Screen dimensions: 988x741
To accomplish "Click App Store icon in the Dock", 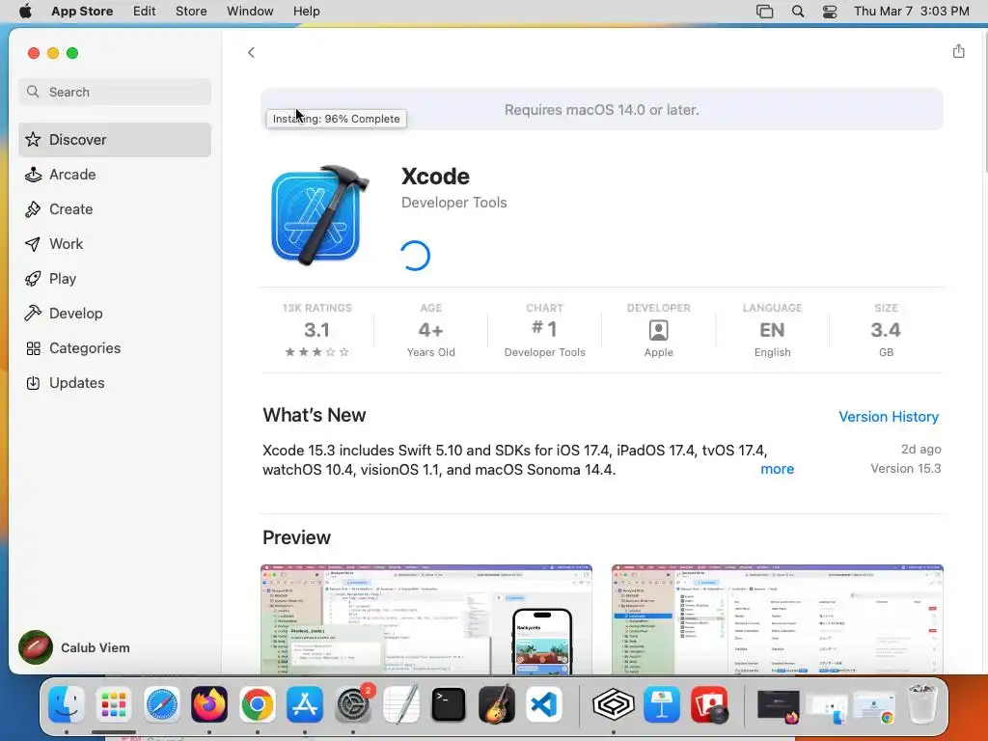I will (305, 704).
